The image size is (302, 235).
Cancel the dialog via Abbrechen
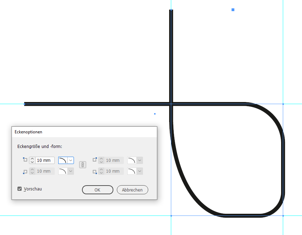pos(132,190)
